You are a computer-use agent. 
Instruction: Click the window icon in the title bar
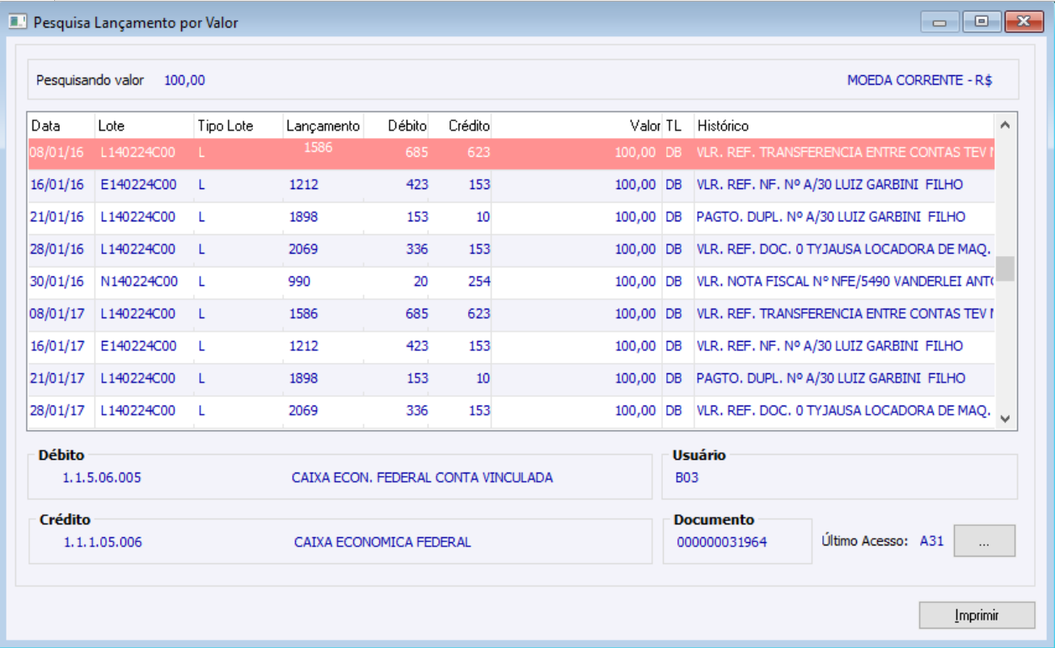[17, 23]
